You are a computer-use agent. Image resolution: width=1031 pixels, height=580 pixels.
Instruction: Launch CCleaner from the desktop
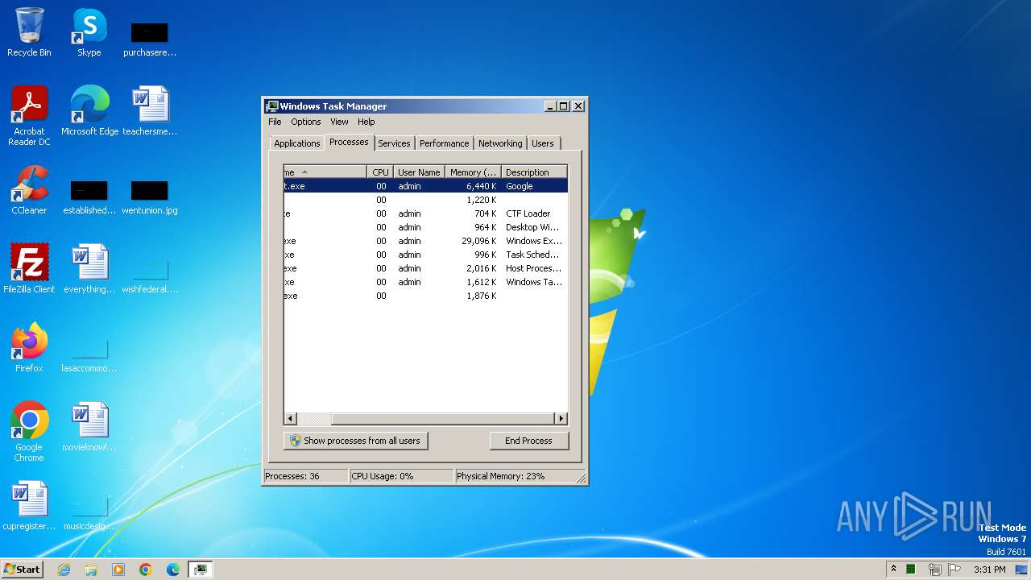[x=29, y=189]
